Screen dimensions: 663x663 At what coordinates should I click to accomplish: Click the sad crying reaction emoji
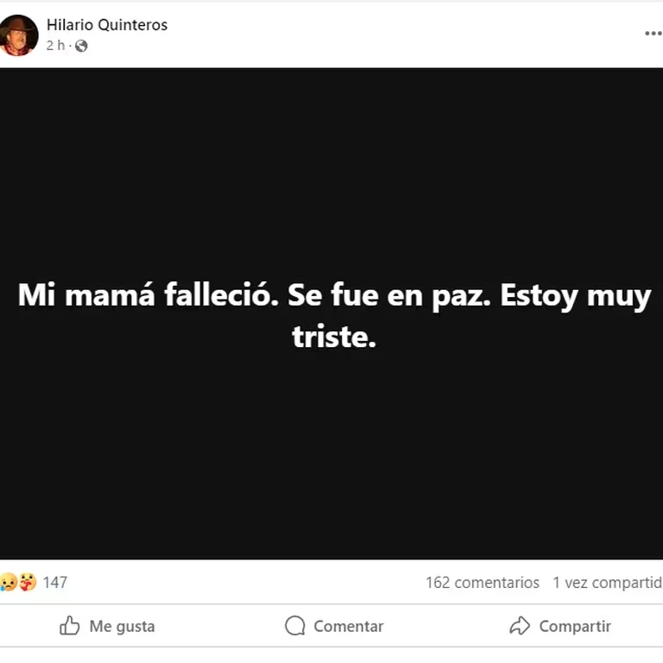8,582
